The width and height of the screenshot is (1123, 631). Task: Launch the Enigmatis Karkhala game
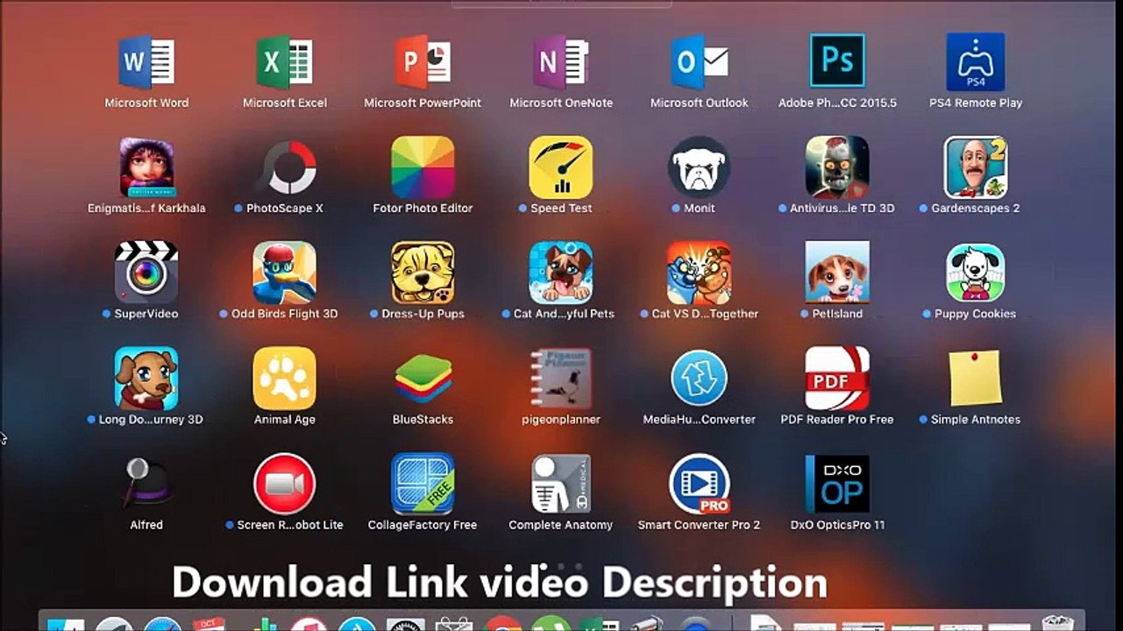(x=146, y=167)
